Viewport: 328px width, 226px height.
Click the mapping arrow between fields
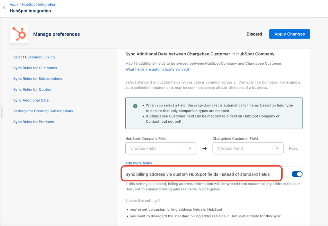click(x=204, y=149)
